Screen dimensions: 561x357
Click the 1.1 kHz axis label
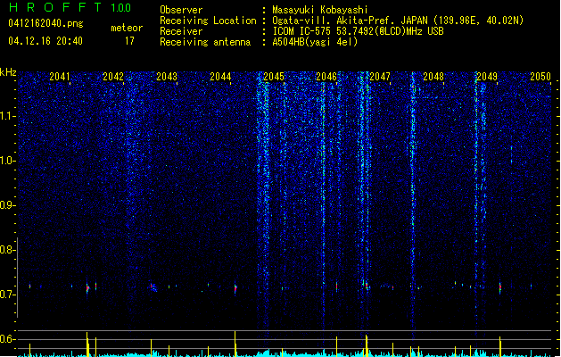(x=8, y=116)
